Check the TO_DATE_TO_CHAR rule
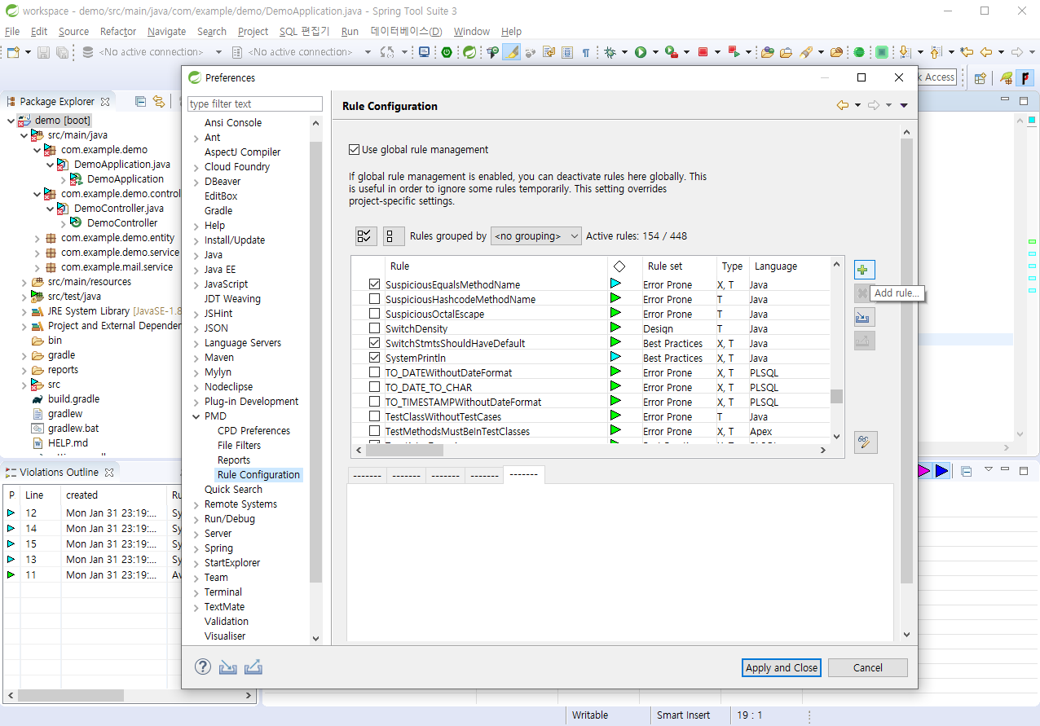Screen dimensions: 1040x726 click(x=375, y=387)
